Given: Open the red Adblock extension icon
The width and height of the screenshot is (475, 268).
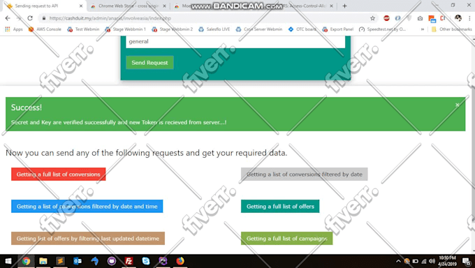Looking at the screenshot, I should click(386, 18).
